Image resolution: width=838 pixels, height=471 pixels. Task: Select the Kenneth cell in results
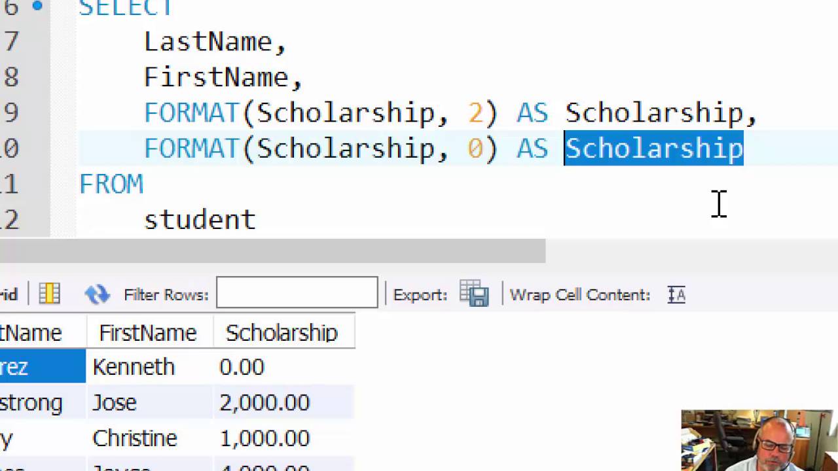click(150, 367)
